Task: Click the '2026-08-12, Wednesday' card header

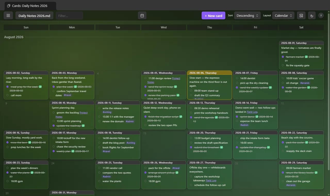Action: point(164,103)
